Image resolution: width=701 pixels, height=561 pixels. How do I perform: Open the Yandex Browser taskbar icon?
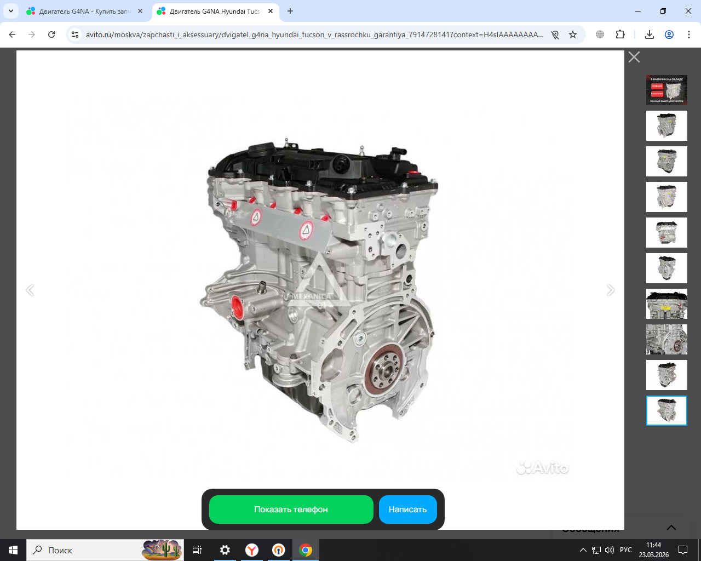point(252,550)
